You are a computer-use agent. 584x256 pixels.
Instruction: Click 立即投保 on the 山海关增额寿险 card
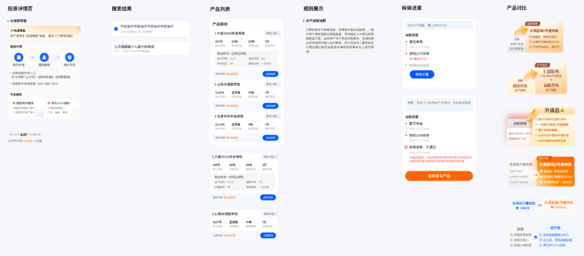coord(271,105)
